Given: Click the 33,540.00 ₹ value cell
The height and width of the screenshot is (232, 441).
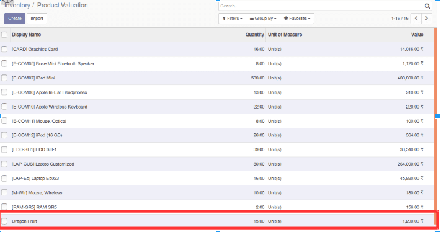Looking at the screenshot, I should 411,149.
